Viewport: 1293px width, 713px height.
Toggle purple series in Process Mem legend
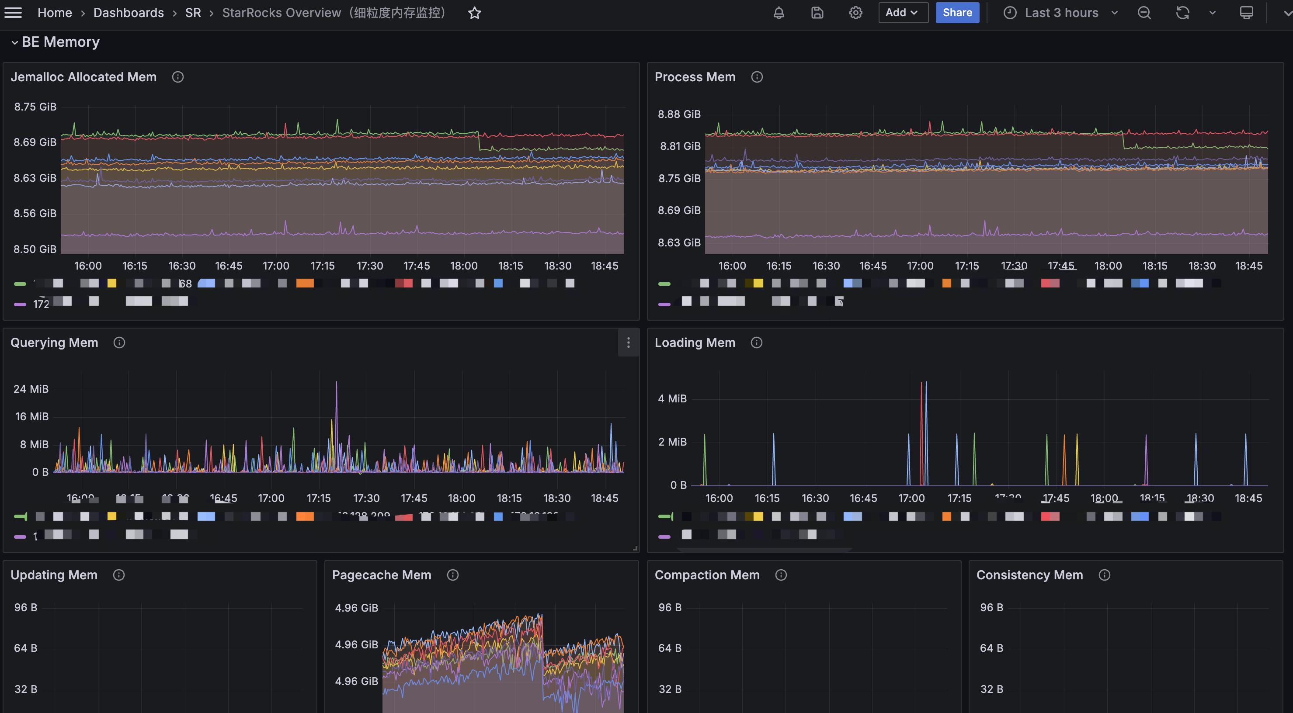point(664,304)
